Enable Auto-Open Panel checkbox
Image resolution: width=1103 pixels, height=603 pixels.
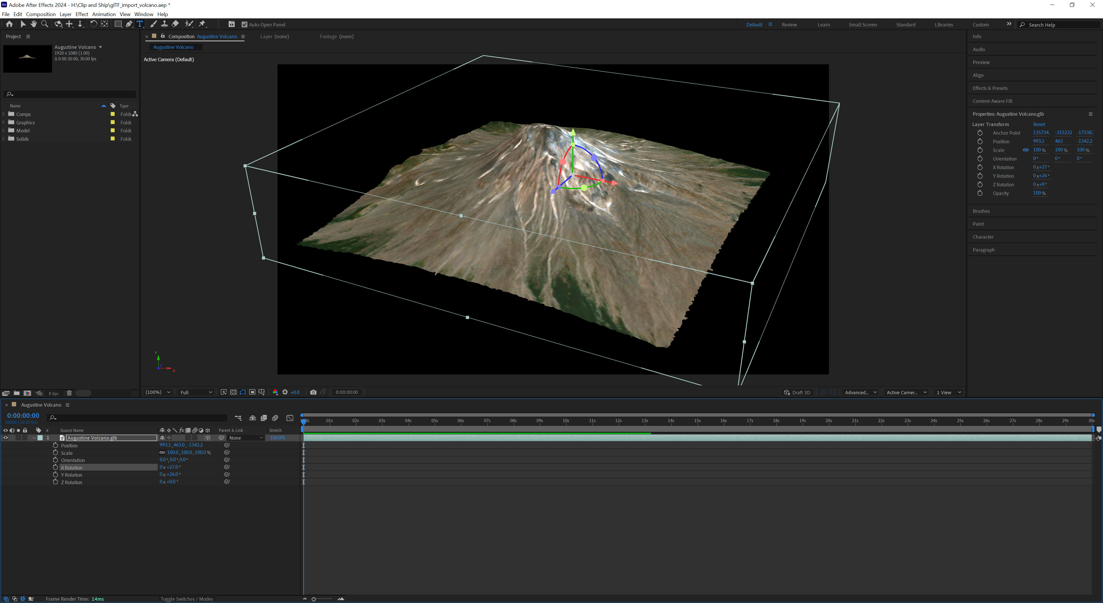tap(244, 24)
